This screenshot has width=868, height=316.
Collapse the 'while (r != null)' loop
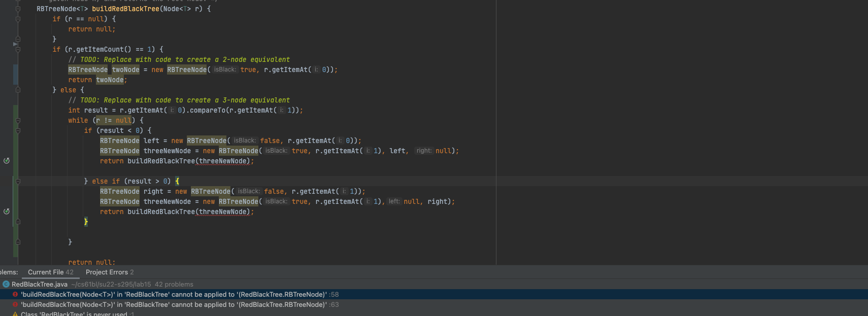click(x=18, y=121)
